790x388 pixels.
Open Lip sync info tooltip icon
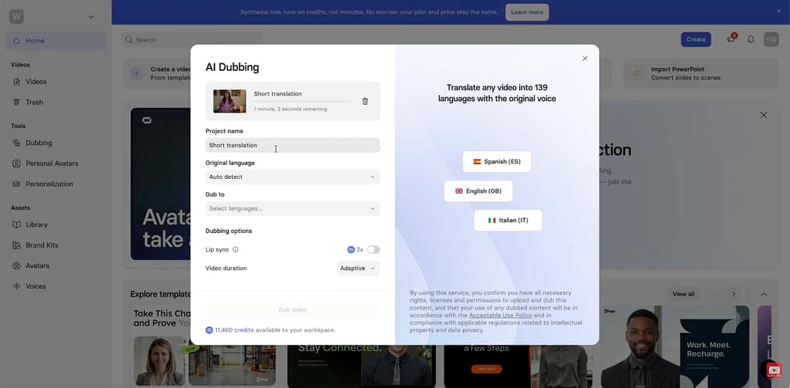tap(235, 249)
